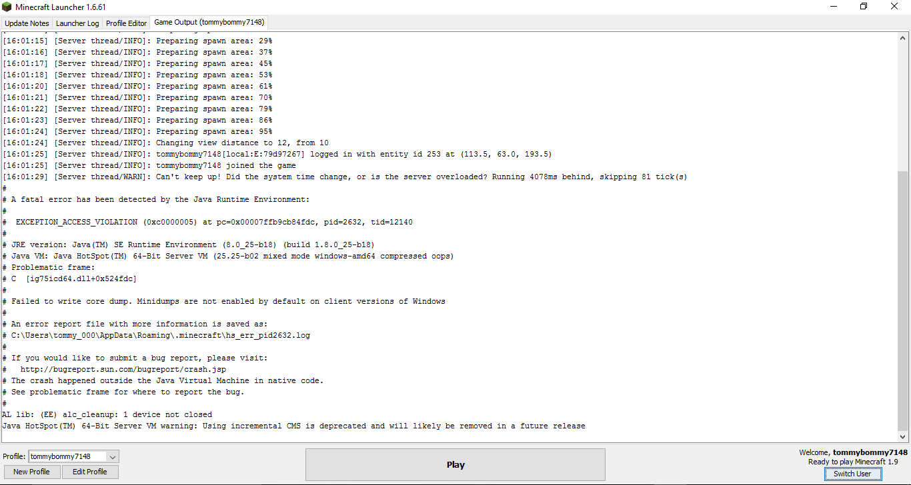
Task: Click the "Java VM: Java HotSpot(TM)" line
Action: pyautogui.click(x=228, y=256)
